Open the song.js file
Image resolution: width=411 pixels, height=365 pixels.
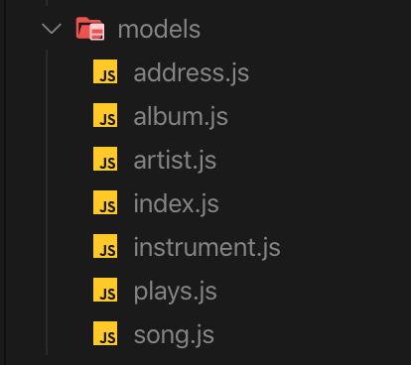[174, 335]
